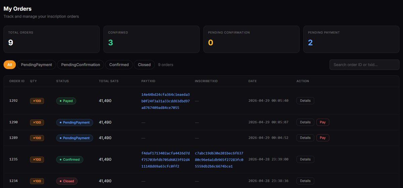This screenshot has height=188, width=403.
Task: Click the DATE column header
Action: [x=253, y=81]
